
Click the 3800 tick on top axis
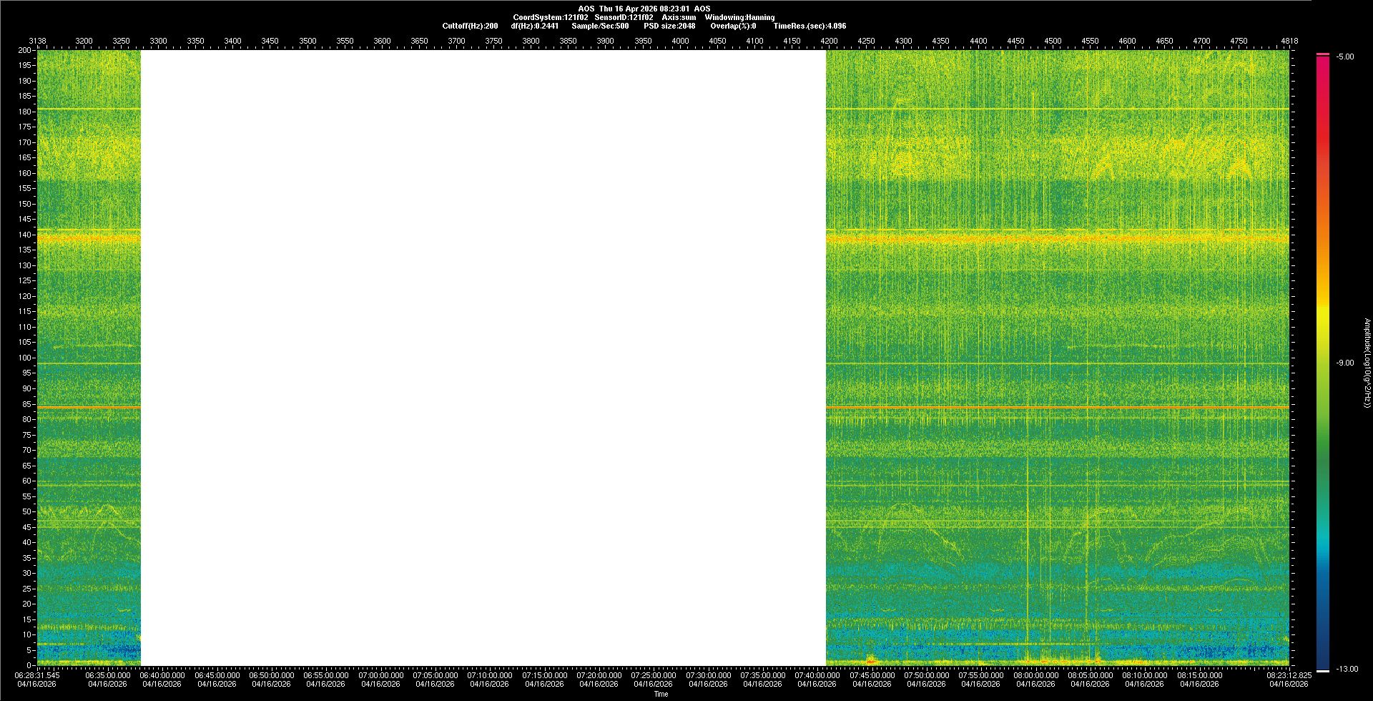[531, 41]
